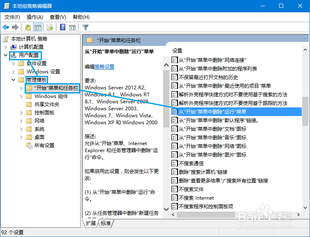Click the 设置 column header
Viewport: 310px width, 237px height.
coord(177,51)
